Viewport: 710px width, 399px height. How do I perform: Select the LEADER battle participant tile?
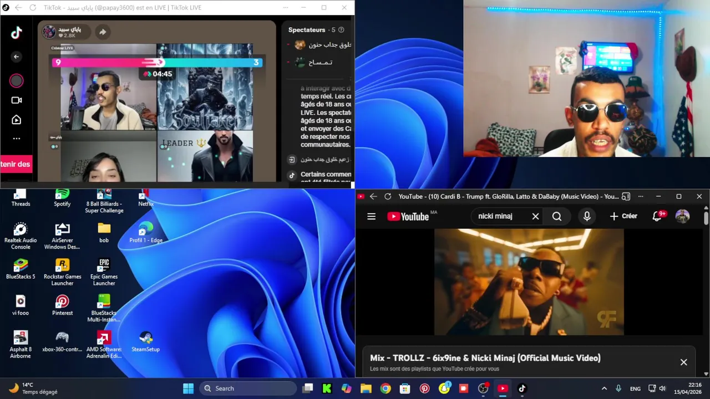pyautogui.click(x=205, y=156)
